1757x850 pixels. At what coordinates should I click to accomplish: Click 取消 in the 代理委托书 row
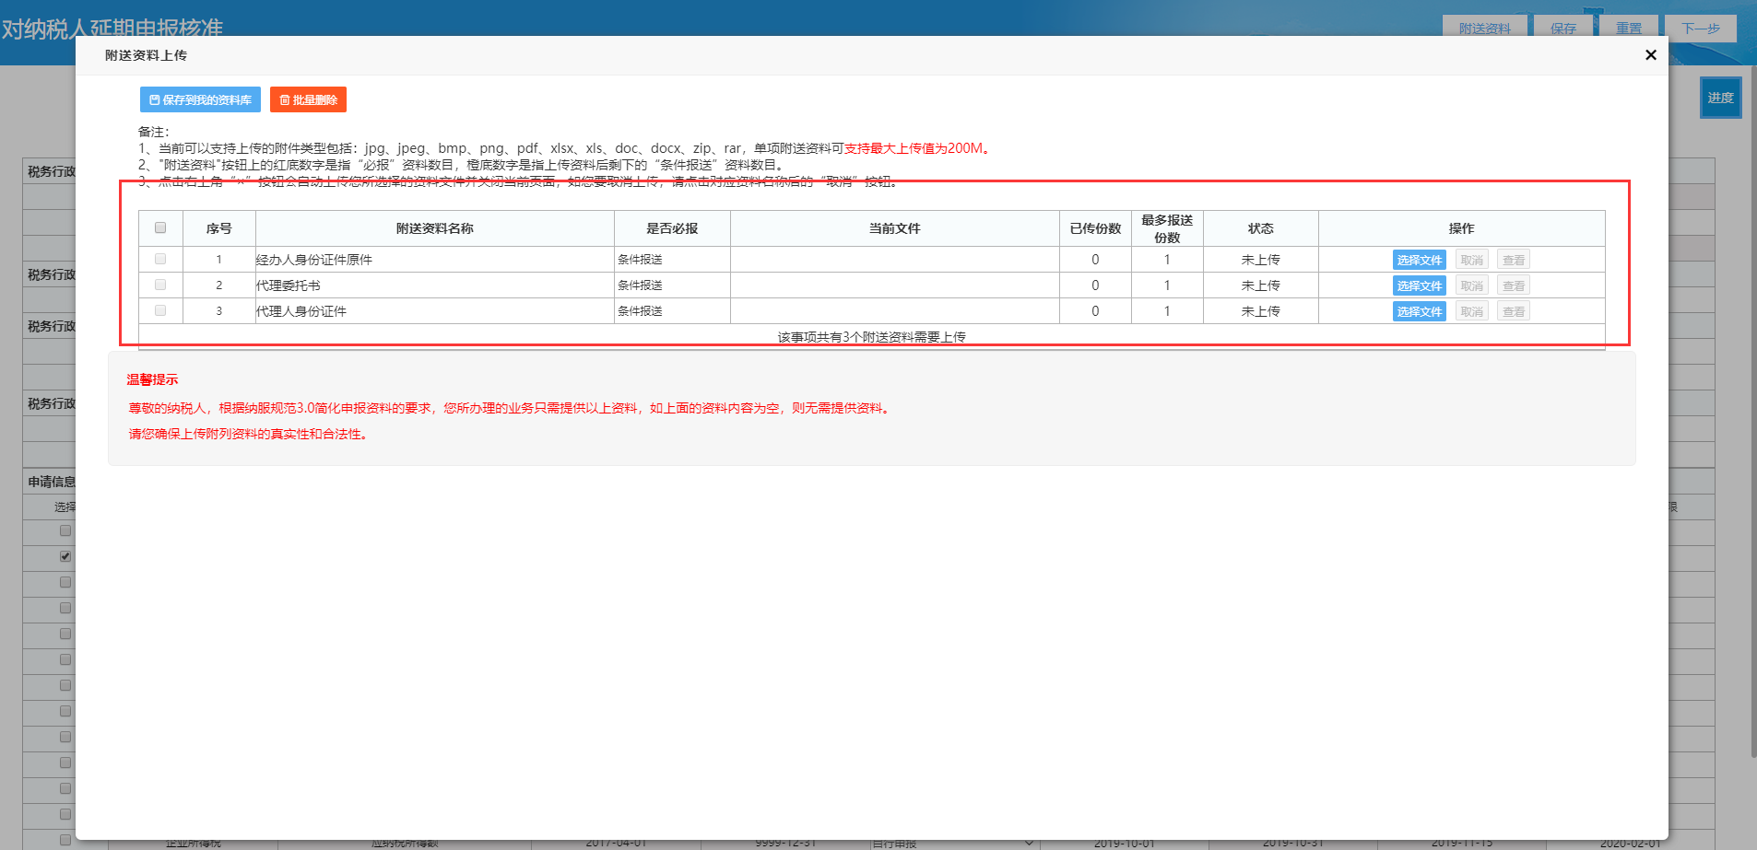tap(1472, 285)
